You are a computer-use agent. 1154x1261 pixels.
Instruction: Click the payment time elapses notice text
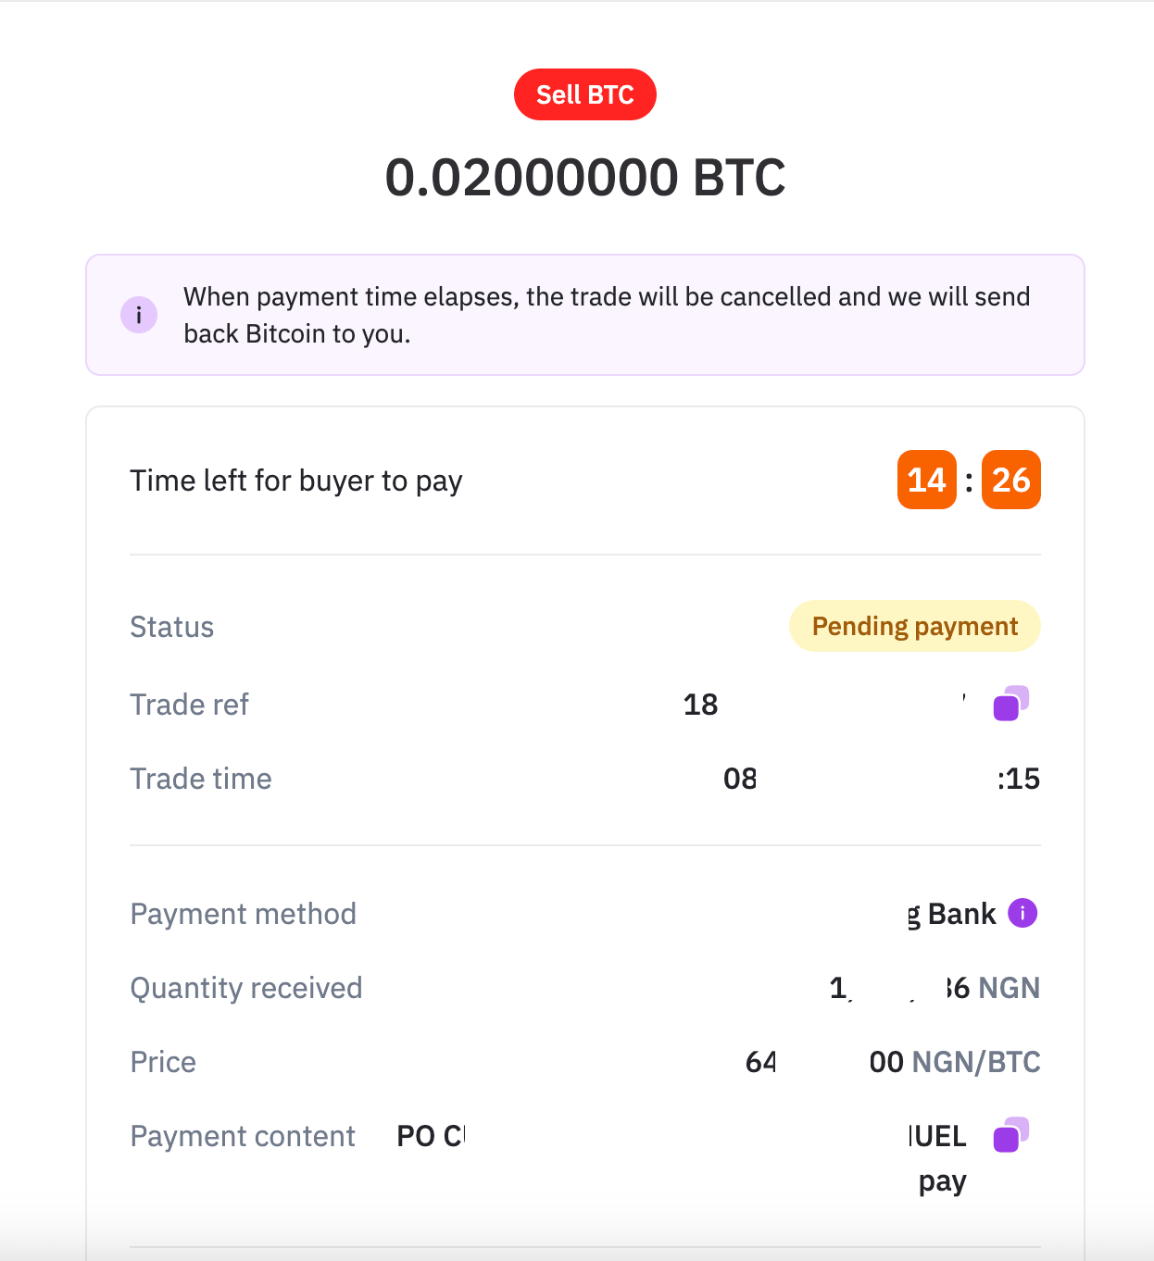(607, 315)
